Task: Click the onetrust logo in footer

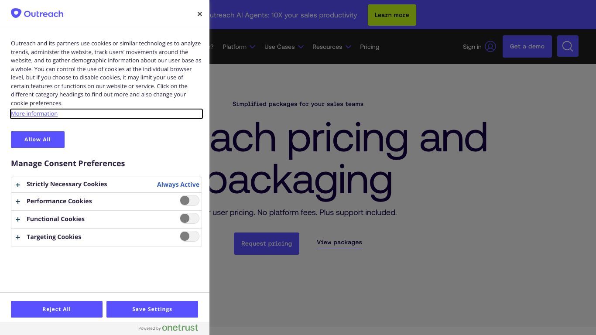Action: [x=180, y=328]
